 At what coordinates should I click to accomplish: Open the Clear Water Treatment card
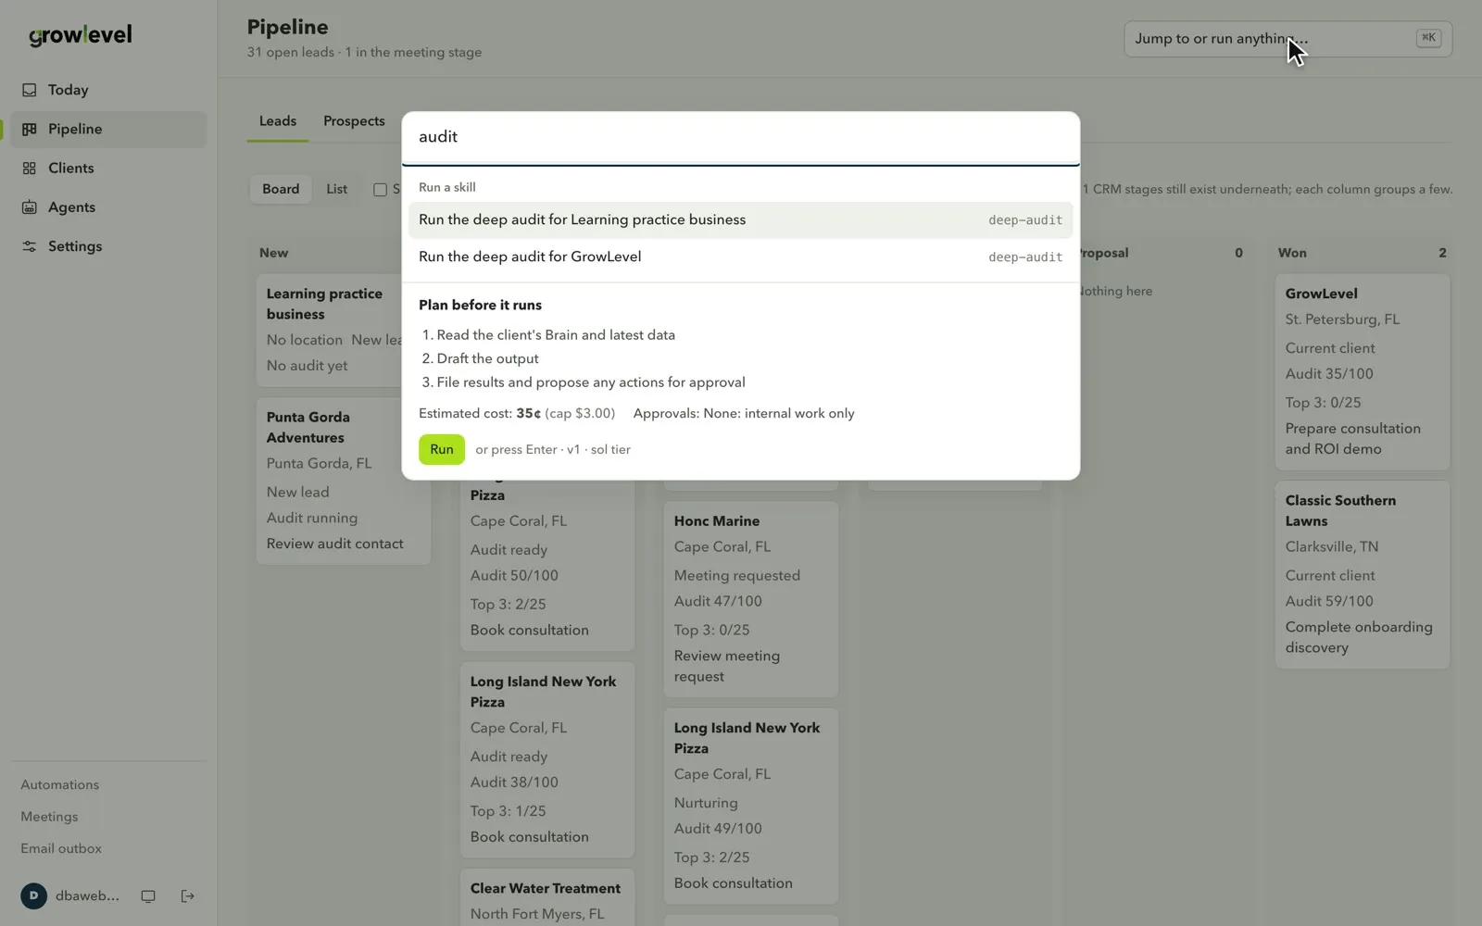(546, 898)
